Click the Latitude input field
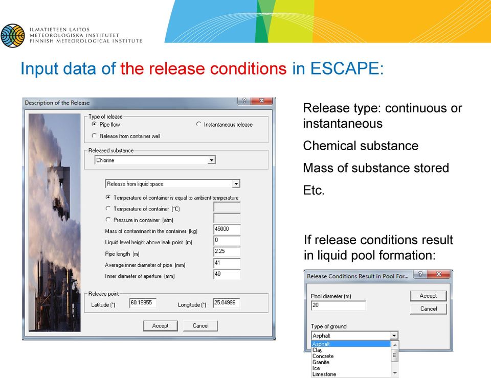The width and height of the screenshot is (491, 378). point(143,303)
